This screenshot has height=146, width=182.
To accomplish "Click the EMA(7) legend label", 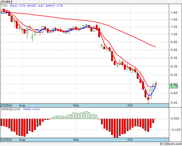I will pyautogui.click(x=50, y=6).
